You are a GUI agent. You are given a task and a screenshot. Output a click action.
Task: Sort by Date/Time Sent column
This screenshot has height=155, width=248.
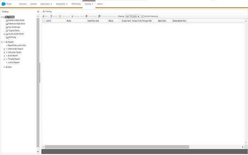tap(97, 21)
